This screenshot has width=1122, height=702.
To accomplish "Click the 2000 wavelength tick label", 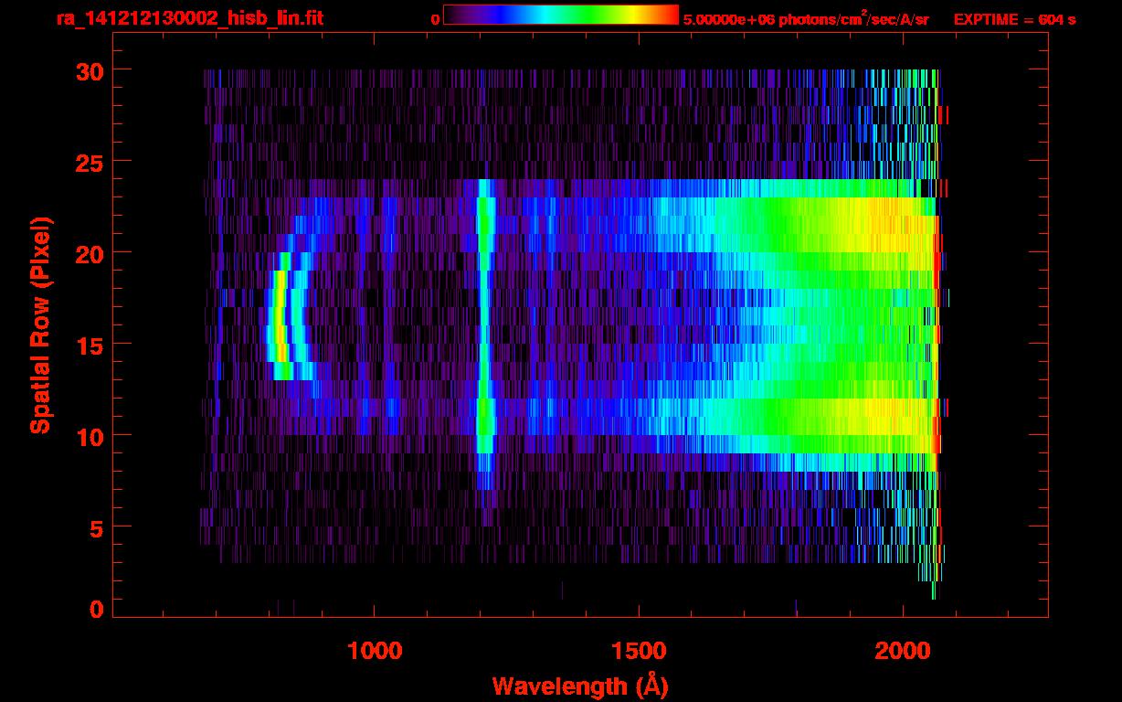I will (903, 650).
